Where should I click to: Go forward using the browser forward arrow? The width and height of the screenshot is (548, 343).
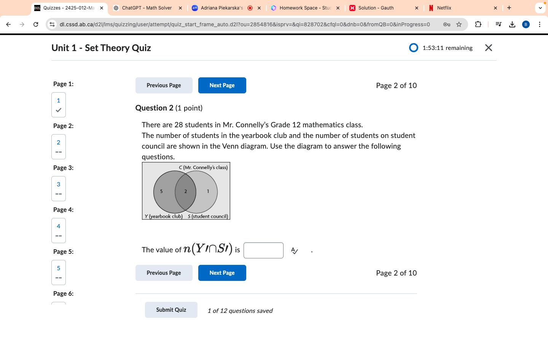pos(22,24)
